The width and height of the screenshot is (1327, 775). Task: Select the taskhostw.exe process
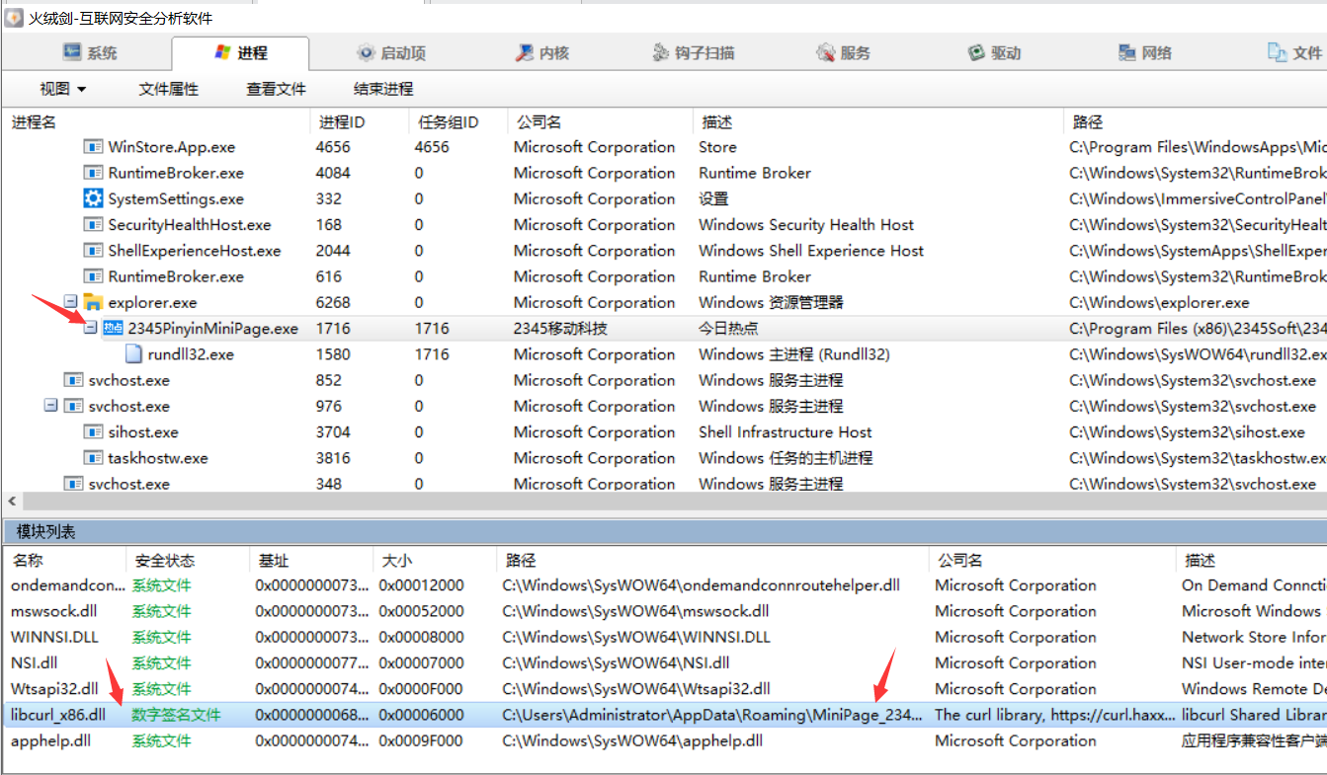coord(664,458)
